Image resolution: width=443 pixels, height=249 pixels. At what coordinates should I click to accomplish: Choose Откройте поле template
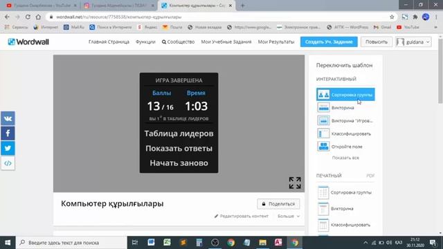345,147
